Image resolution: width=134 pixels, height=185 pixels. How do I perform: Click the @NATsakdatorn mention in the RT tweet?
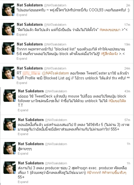pos(56,73)
